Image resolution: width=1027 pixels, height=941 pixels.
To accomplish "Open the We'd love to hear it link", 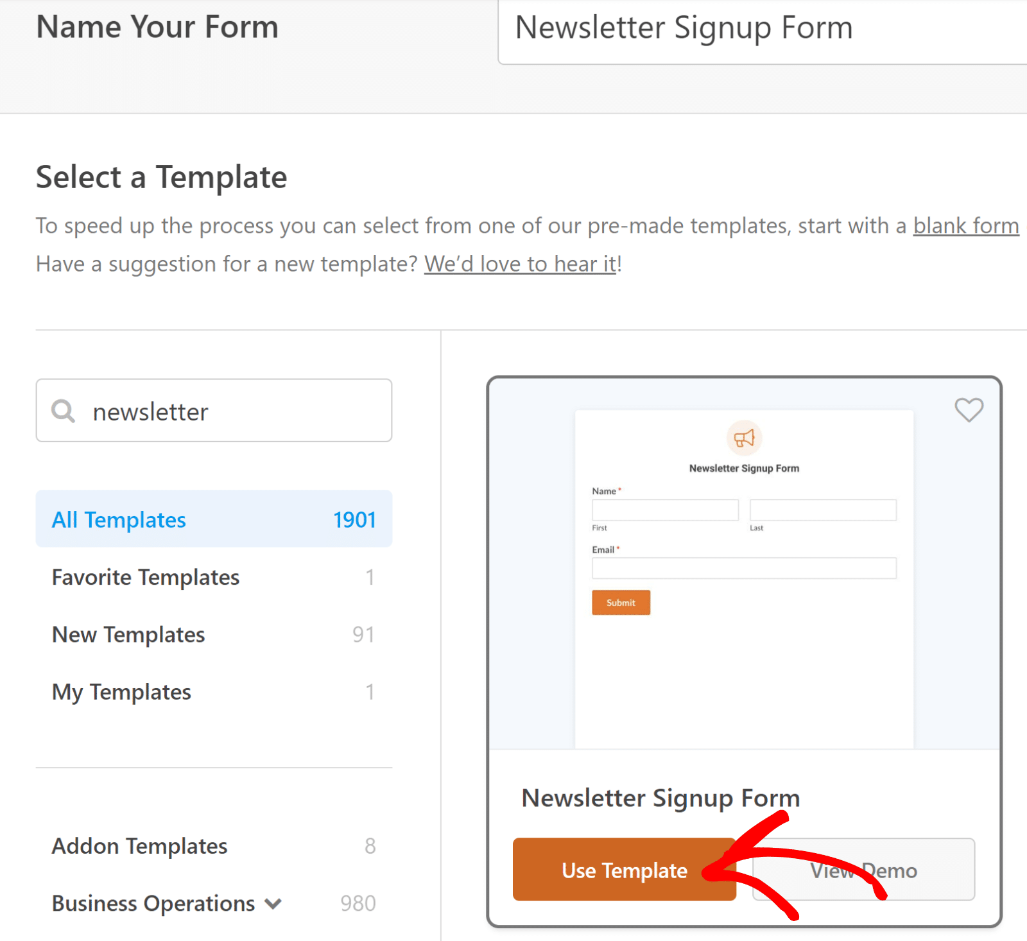I will coord(520,263).
